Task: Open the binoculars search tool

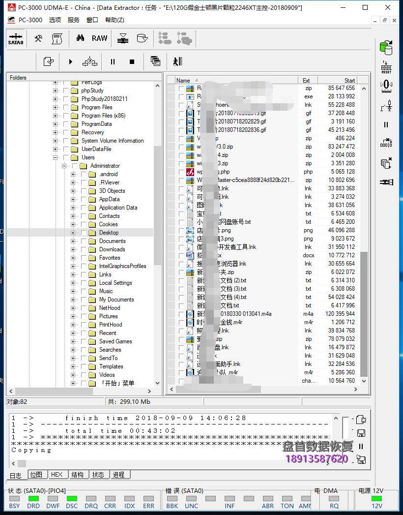Action: (80, 38)
